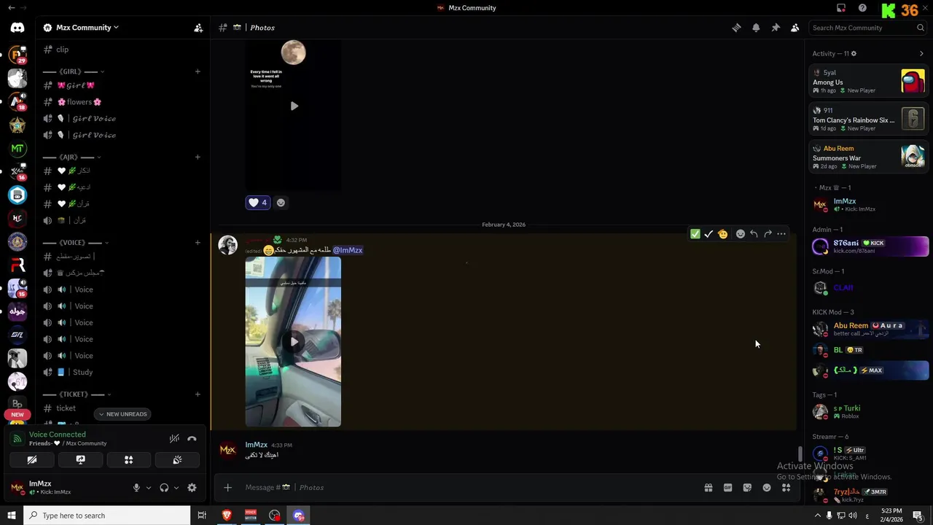Open sticker picker

(747, 488)
